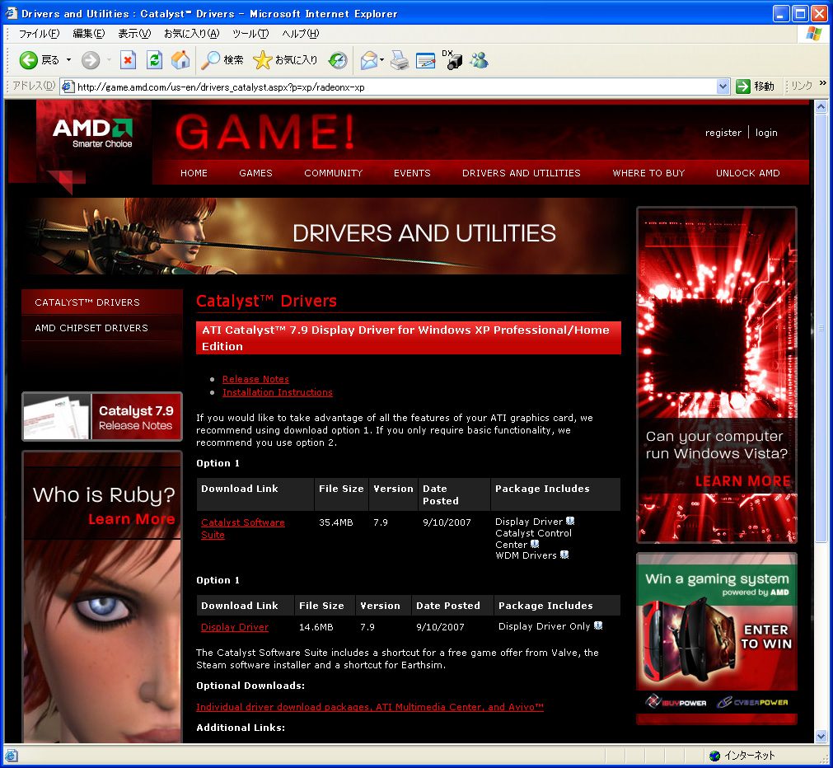
Task: Click the vertical scrollbar down arrow
Action: (x=821, y=736)
